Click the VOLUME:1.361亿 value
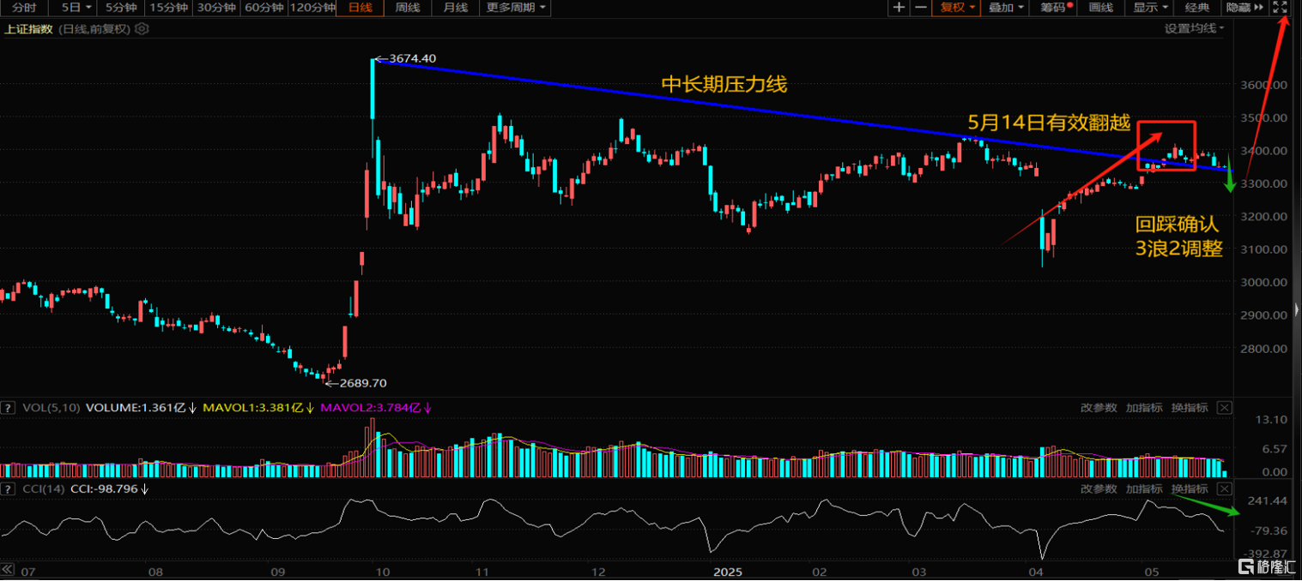 136,408
